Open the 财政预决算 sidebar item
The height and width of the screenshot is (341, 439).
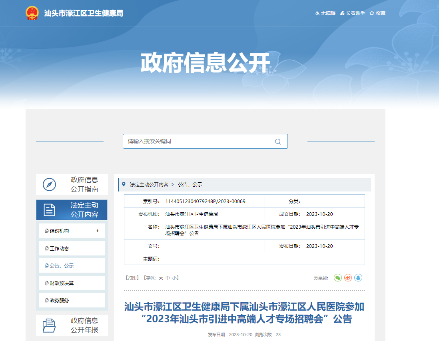[62, 283]
